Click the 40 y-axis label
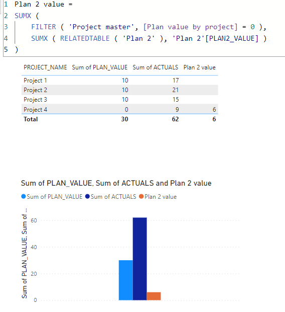This screenshot has height=312, width=285. click(34, 247)
